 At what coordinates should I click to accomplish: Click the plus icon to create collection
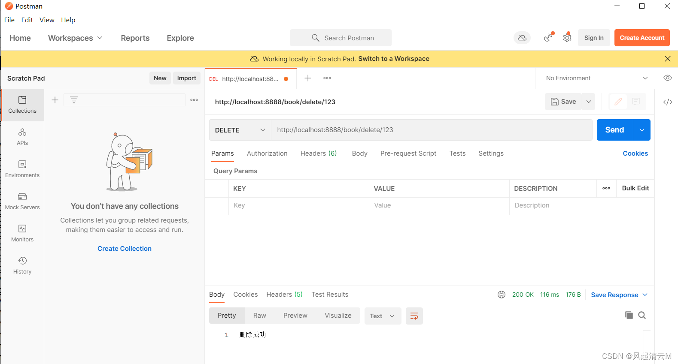pyautogui.click(x=55, y=100)
